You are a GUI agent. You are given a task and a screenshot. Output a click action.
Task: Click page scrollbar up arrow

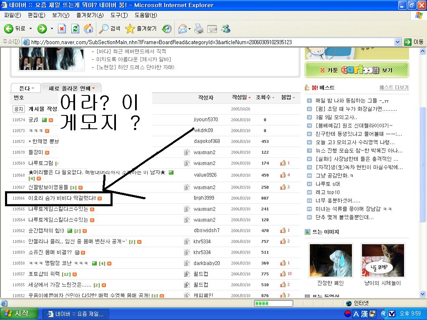[x=423, y=51]
